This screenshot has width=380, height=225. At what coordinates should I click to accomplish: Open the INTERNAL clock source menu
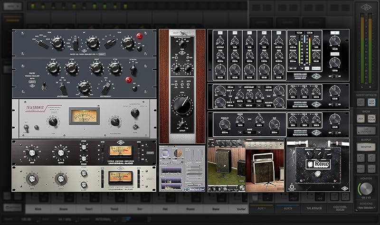104,219
